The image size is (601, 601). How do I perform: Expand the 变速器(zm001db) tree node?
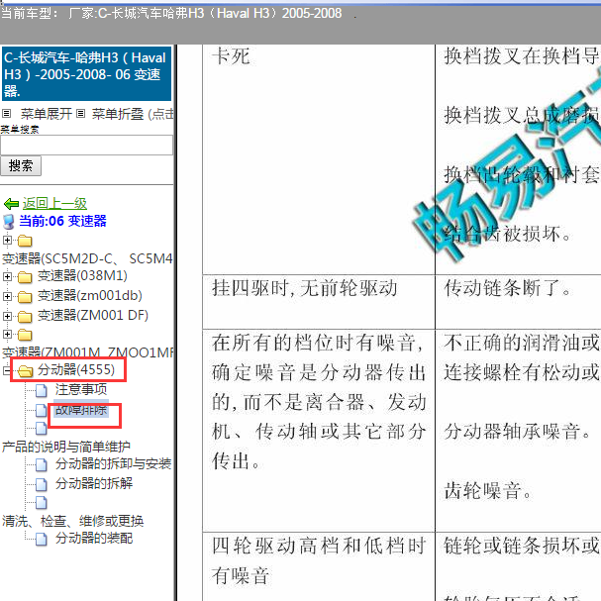(7, 296)
